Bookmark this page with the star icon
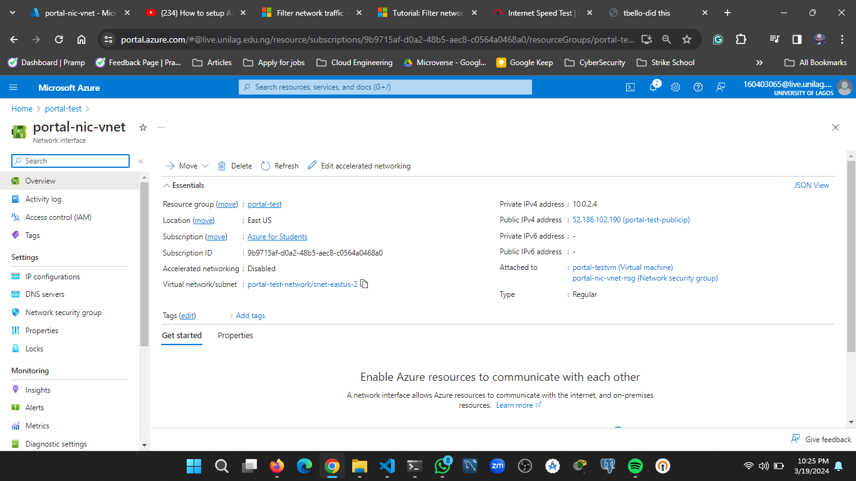Viewport: 856px width, 481px height. click(x=687, y=39)
